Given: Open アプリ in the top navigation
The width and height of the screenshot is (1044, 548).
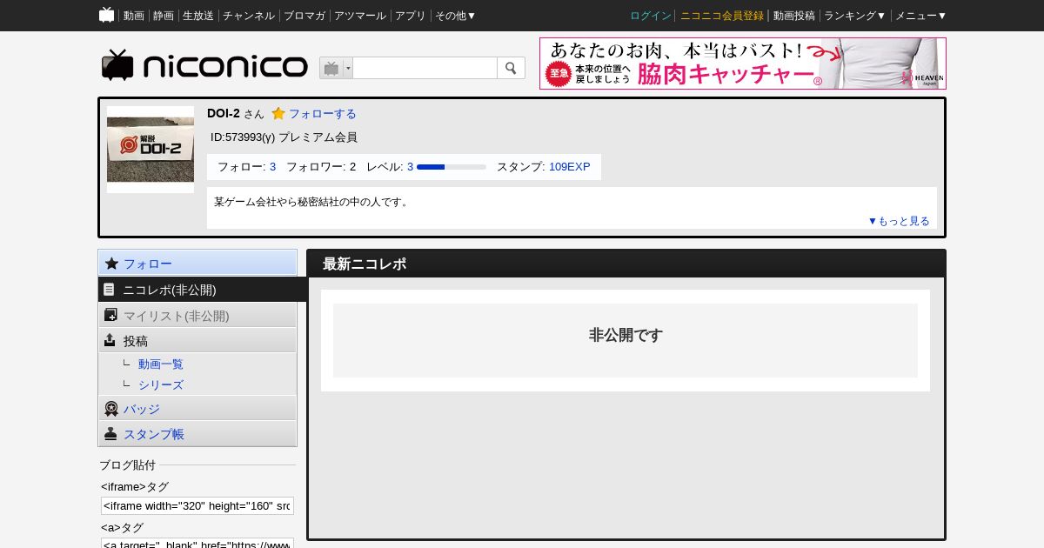Looking at the screenshot, I should click(411, 16).
